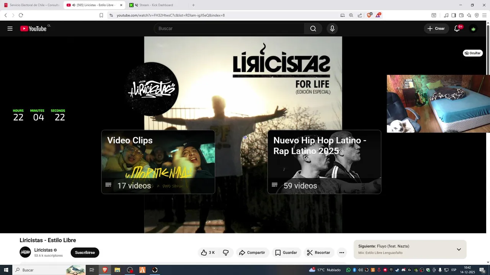The height and width of the screenshot is (275, 490).
Task: Open Brave browser from taskbar
Action: pyautogui.click(x=105, y=270)
